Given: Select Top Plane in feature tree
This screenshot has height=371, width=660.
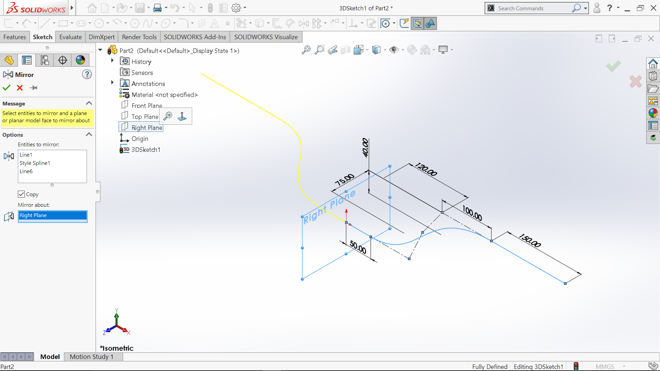Looking at the screenshot, I should click(145, 117).
